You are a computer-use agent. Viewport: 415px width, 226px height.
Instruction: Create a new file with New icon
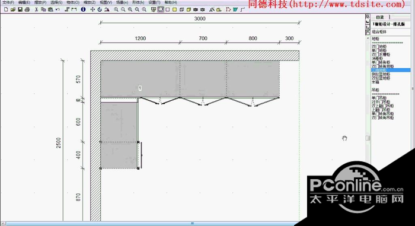[x=6, y=9]
